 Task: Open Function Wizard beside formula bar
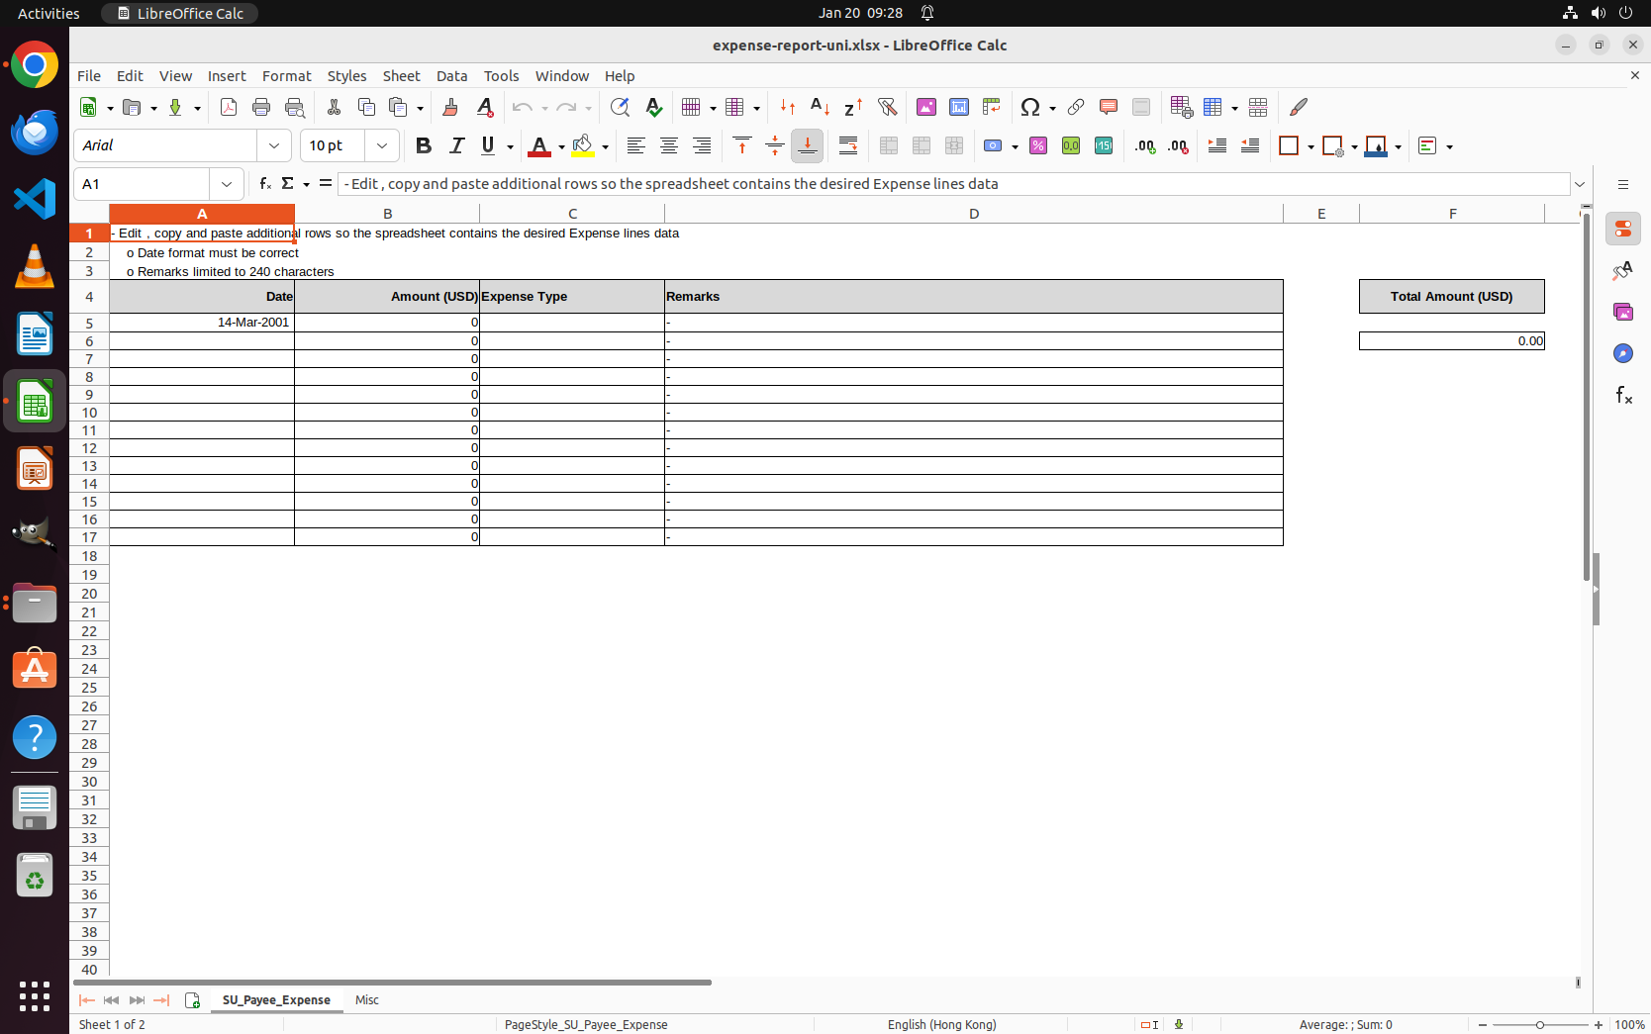click(x=265, y=184)
